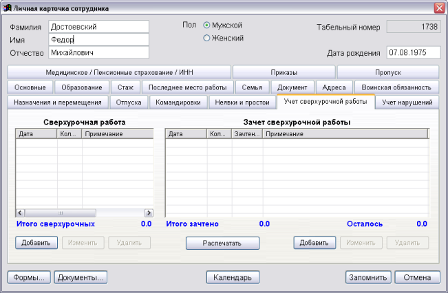Open the Календарь button
The height and width of the screenshot is (293, 448).
point(233,277)
